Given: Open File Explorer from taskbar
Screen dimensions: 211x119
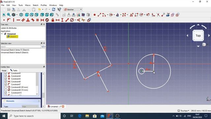Looking at the screenshot, I should [x=87, y=116].
